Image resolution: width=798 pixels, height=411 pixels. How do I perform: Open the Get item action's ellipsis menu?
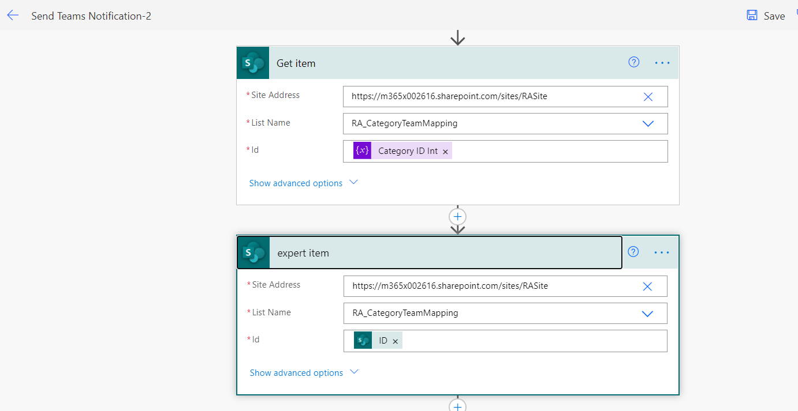click(662, 63)
